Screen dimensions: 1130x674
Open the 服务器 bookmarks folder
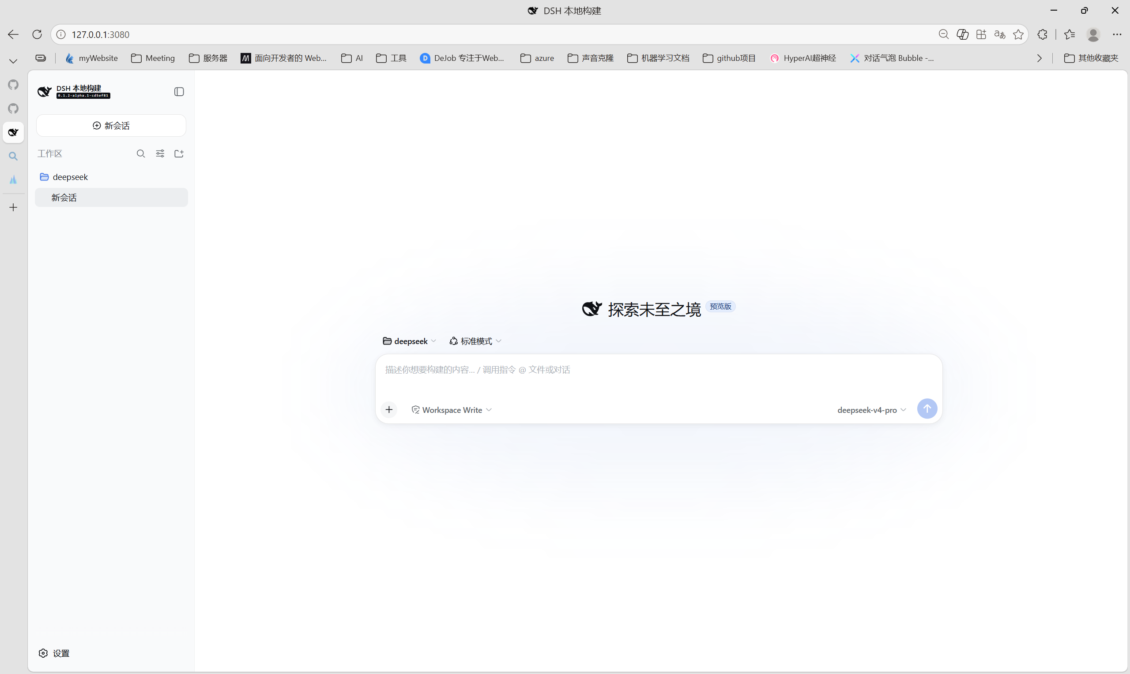208,58
